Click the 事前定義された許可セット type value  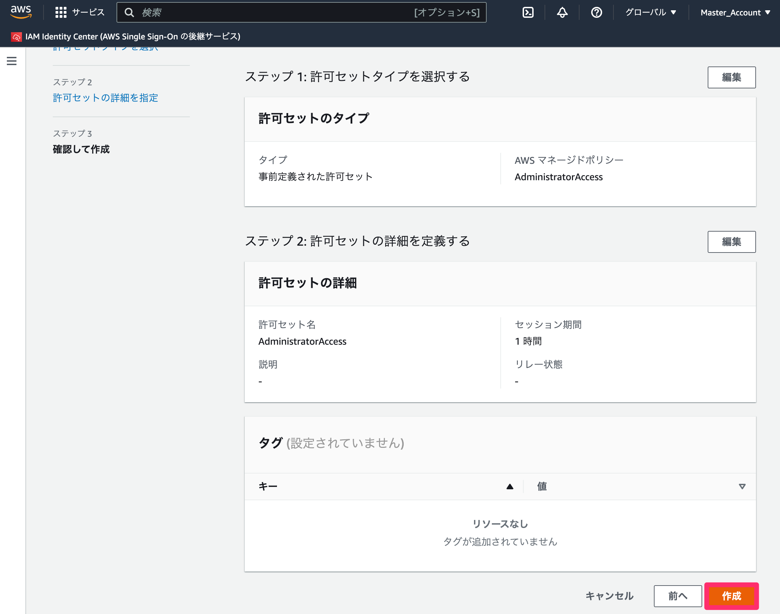(315, 177)
